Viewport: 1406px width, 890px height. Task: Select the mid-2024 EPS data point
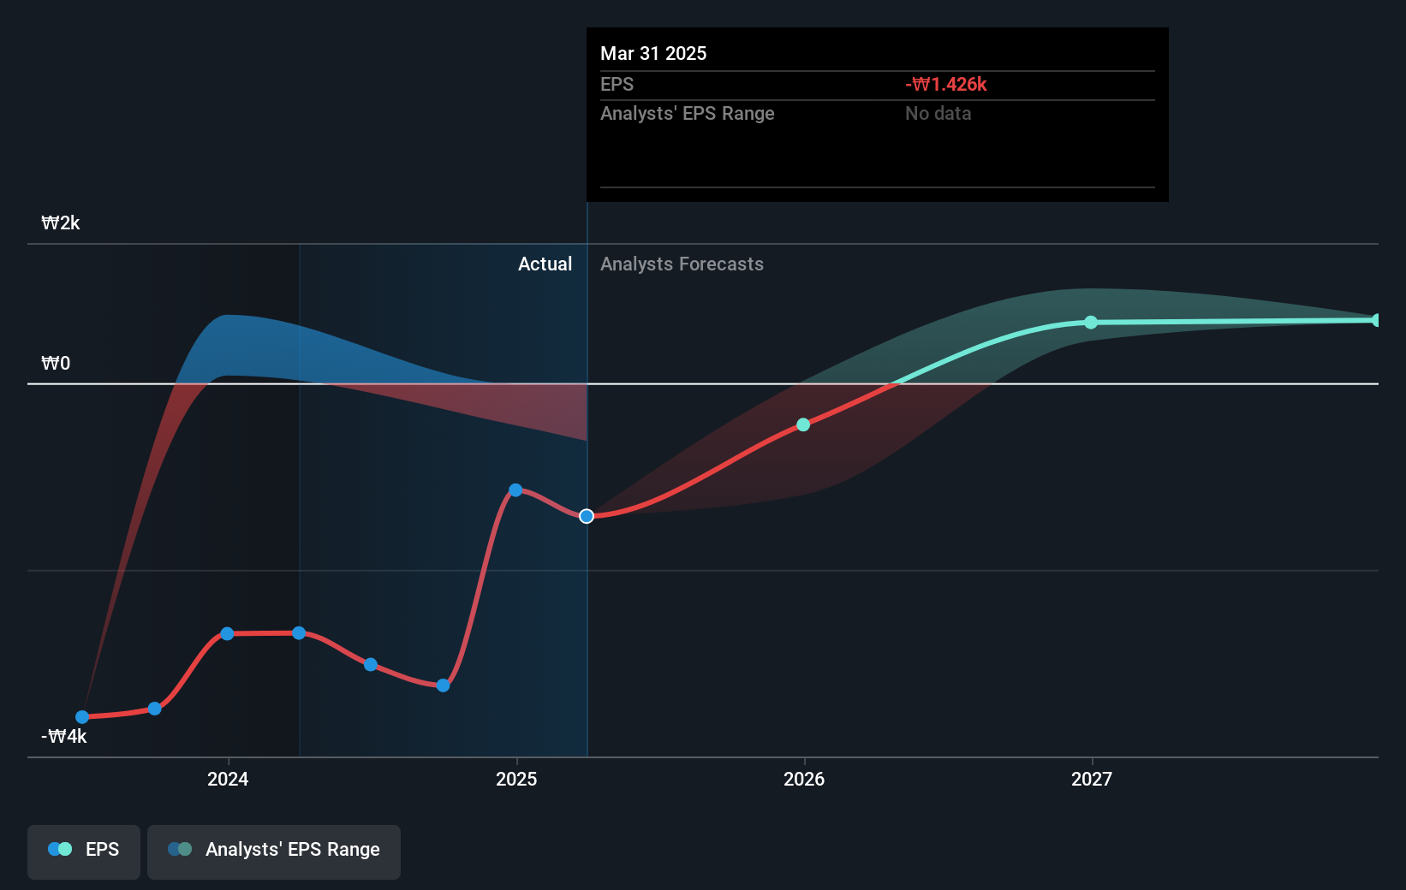click(371, 665)
